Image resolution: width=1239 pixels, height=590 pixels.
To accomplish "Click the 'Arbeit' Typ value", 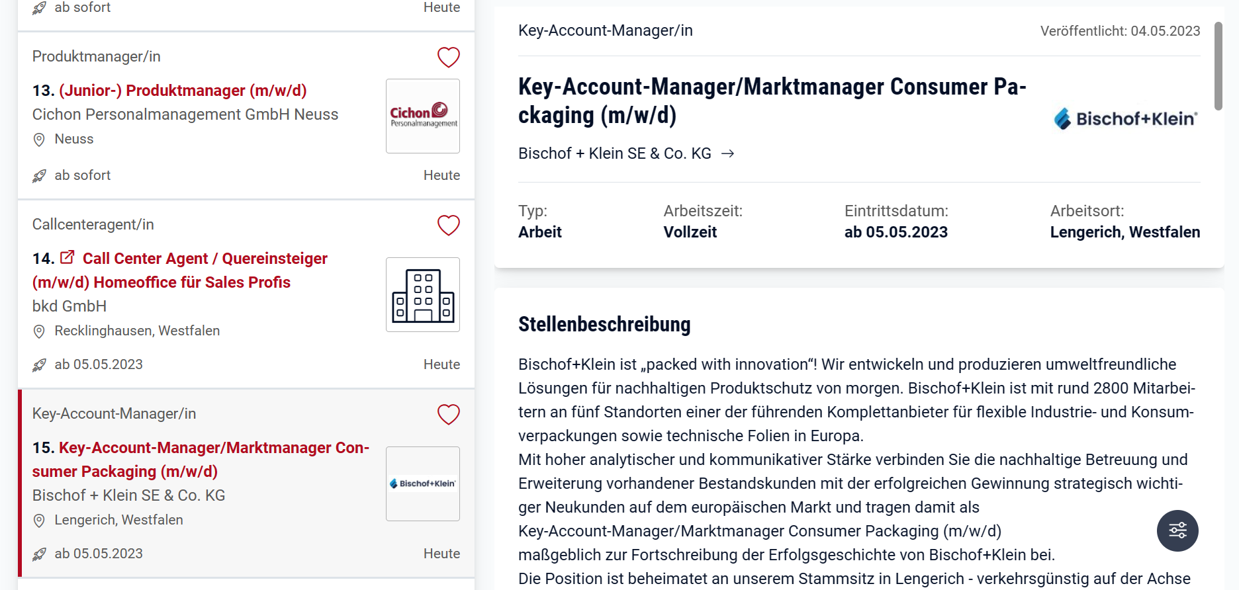I will pos(540,232).
